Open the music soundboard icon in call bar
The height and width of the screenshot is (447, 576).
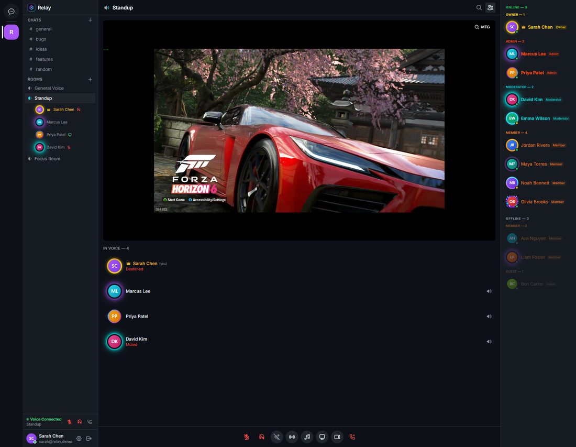(x=307, y=437)
